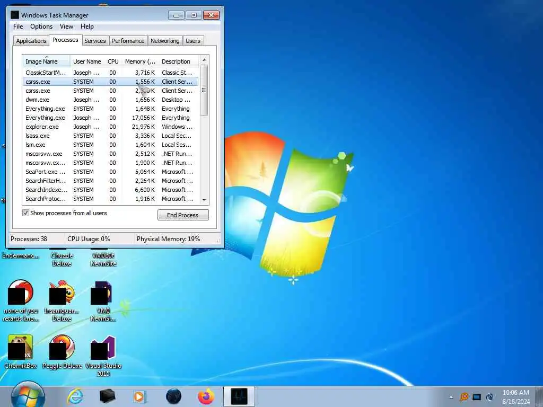
Task: Open the File menu
Action: [x=18, y=26]
